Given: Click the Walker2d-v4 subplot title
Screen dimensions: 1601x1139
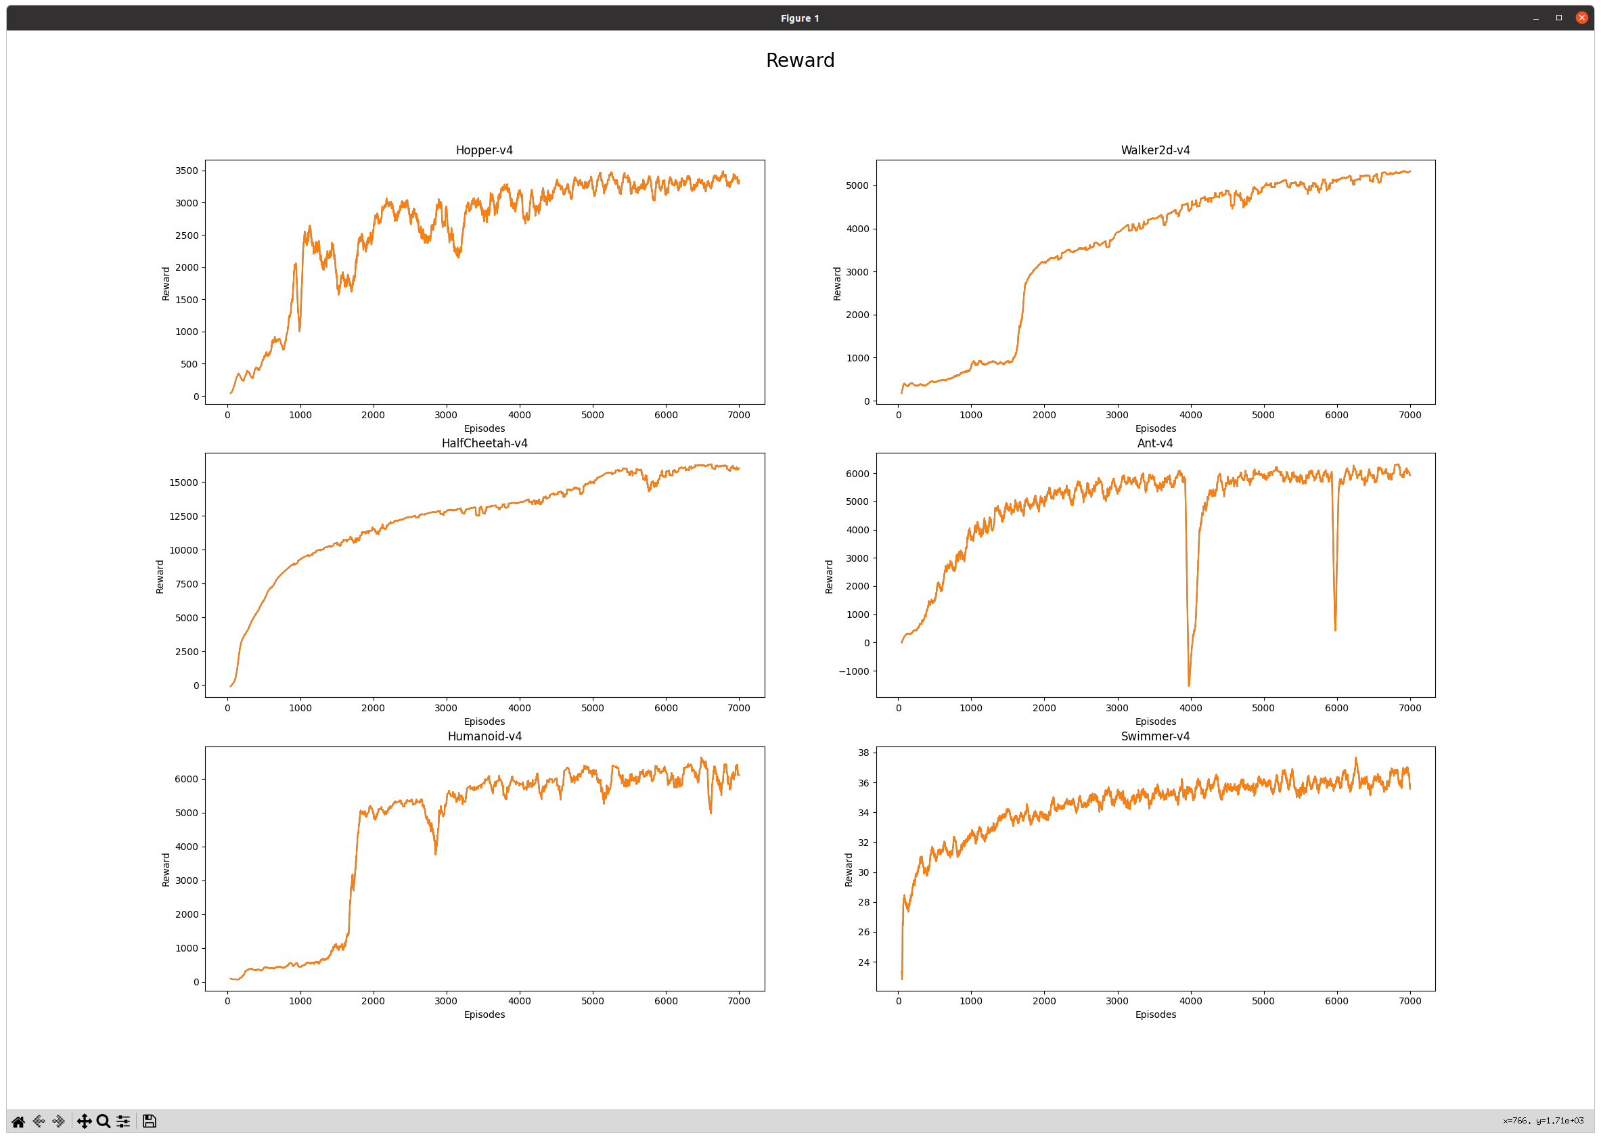Looking at the screenshot, I should tap(1155, 150).
